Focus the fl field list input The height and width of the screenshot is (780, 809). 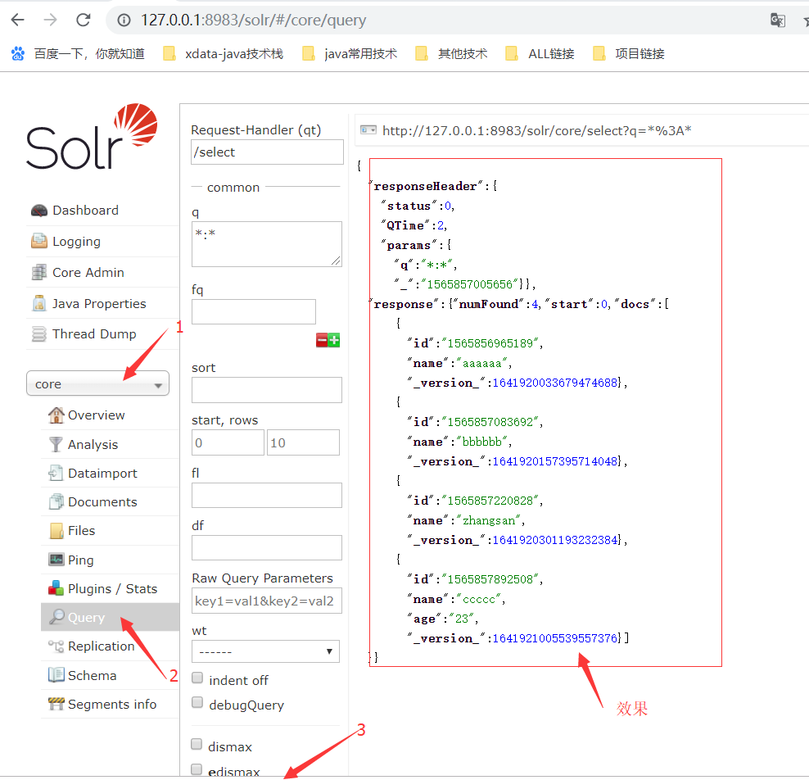(267, 496)
